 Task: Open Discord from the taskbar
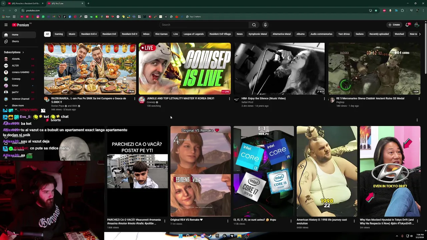pyautogui.click(x=202, y=236)
